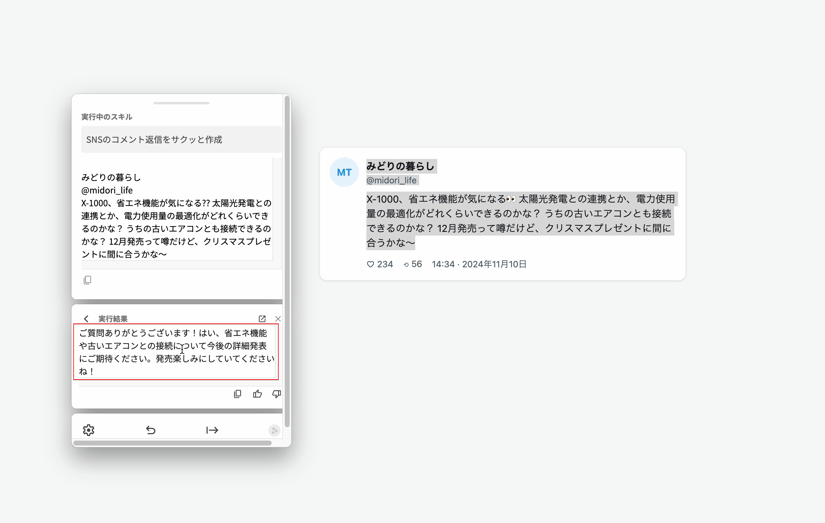Click the panel's horizontal scrollbar

click(x=172, y=443)
